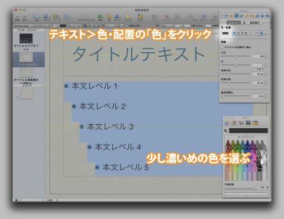Image resolution: width=284 pixels, height=219 pixels.
Task: Open the 100% zoom level popup
Action: point(52,200)
